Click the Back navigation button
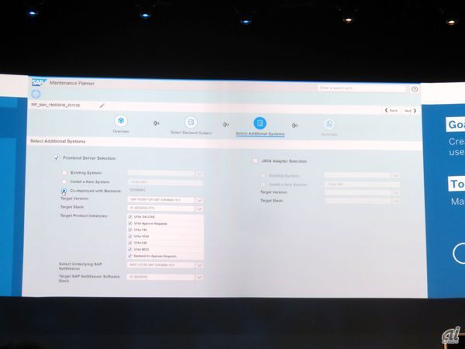This screenshot has height=349, width=465. 391,110
